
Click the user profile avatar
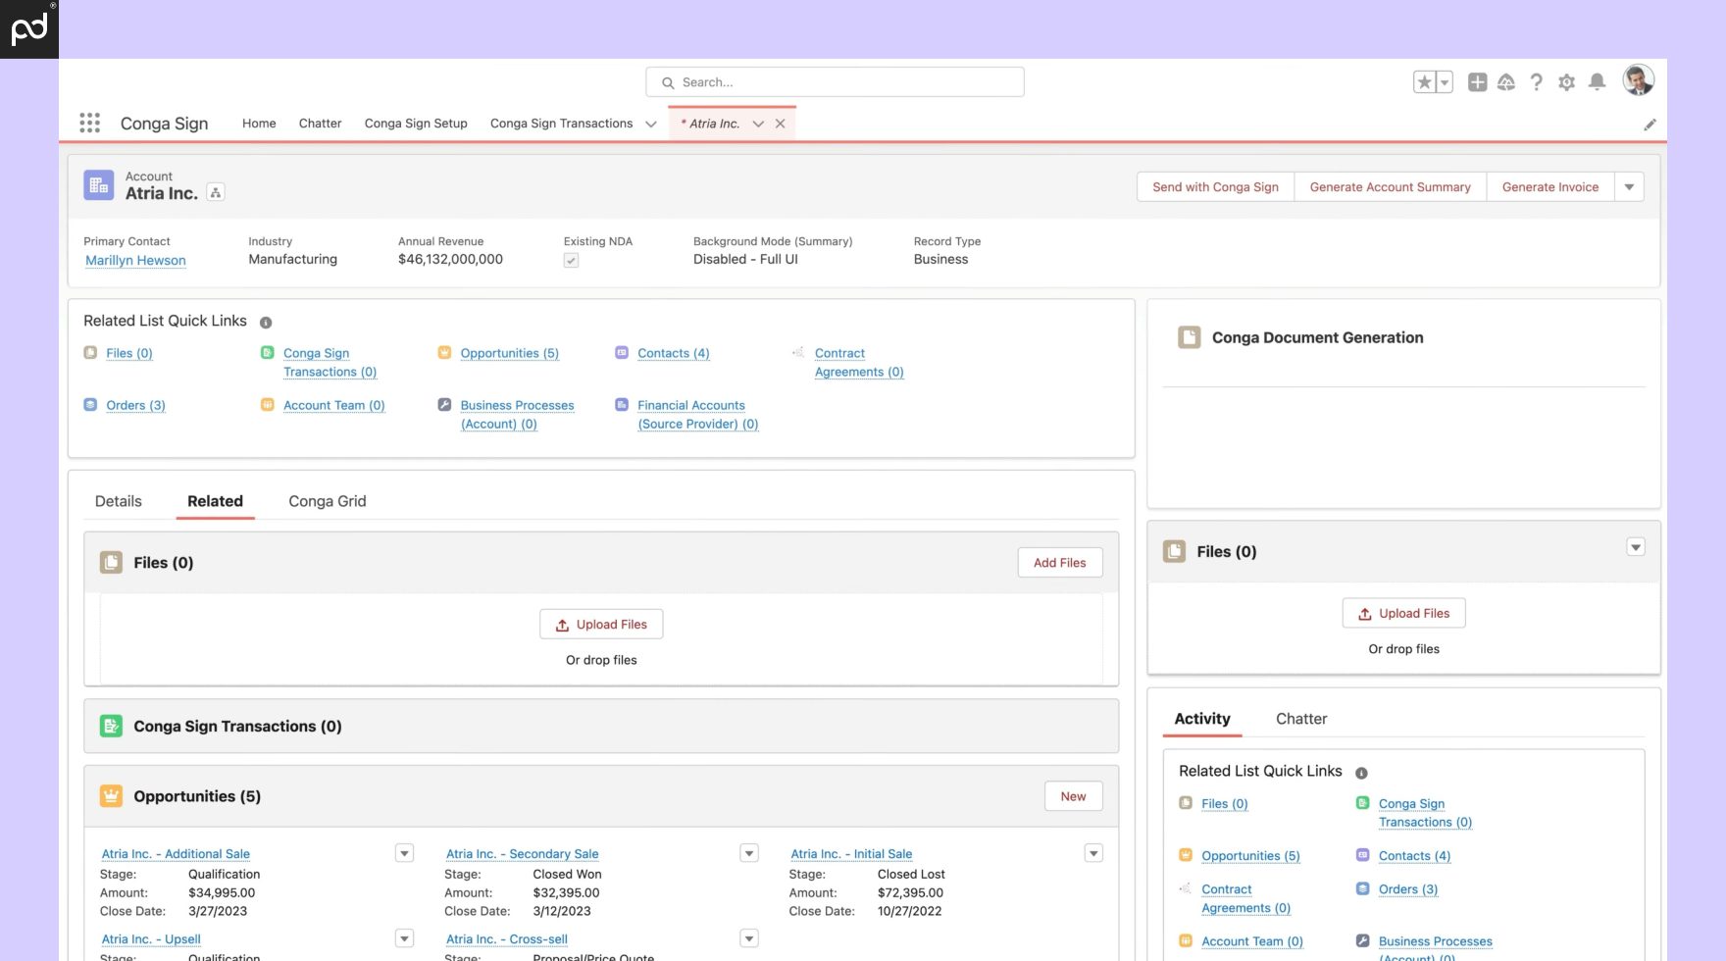(1639, 80)
